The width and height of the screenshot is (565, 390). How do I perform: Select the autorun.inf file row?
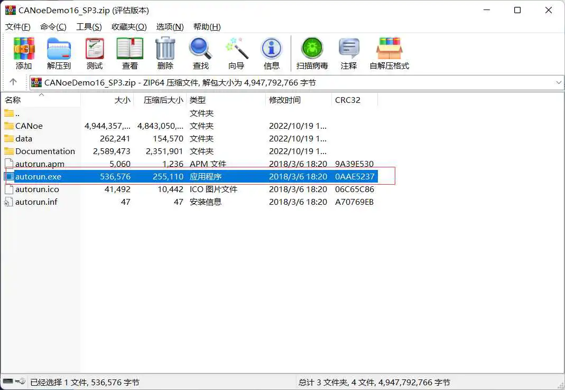pyautogui.click(x=36, y=202)
